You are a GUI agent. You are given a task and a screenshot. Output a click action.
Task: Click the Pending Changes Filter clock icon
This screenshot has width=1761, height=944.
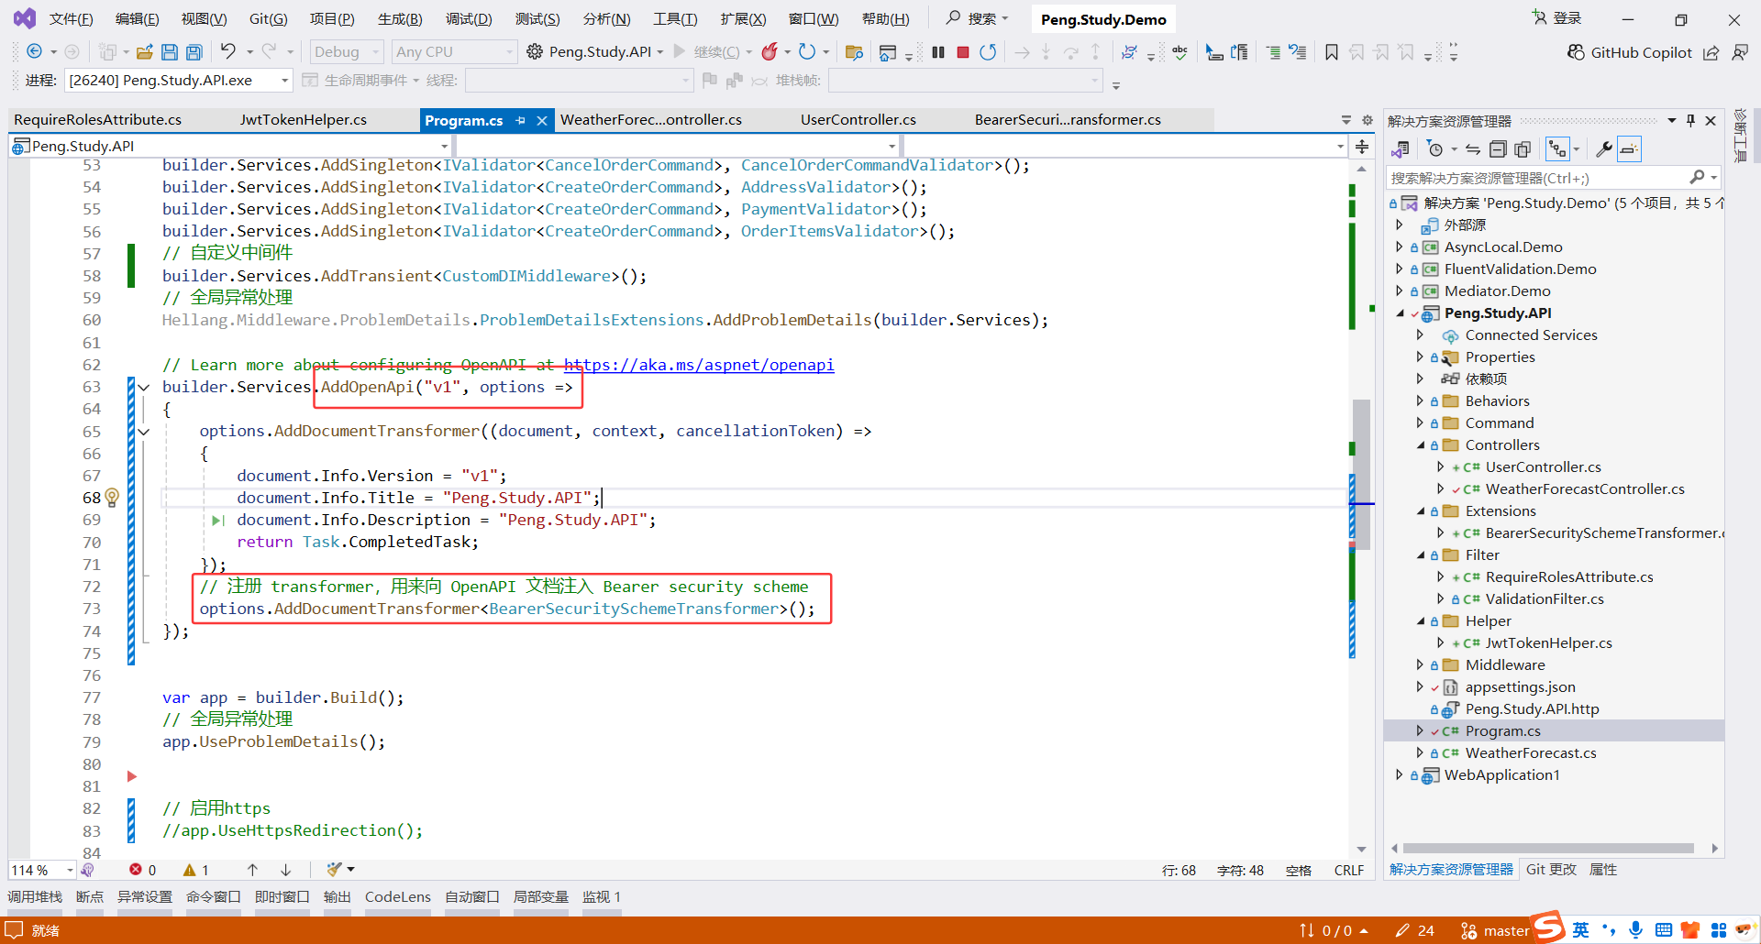(x=1436, y=148)
